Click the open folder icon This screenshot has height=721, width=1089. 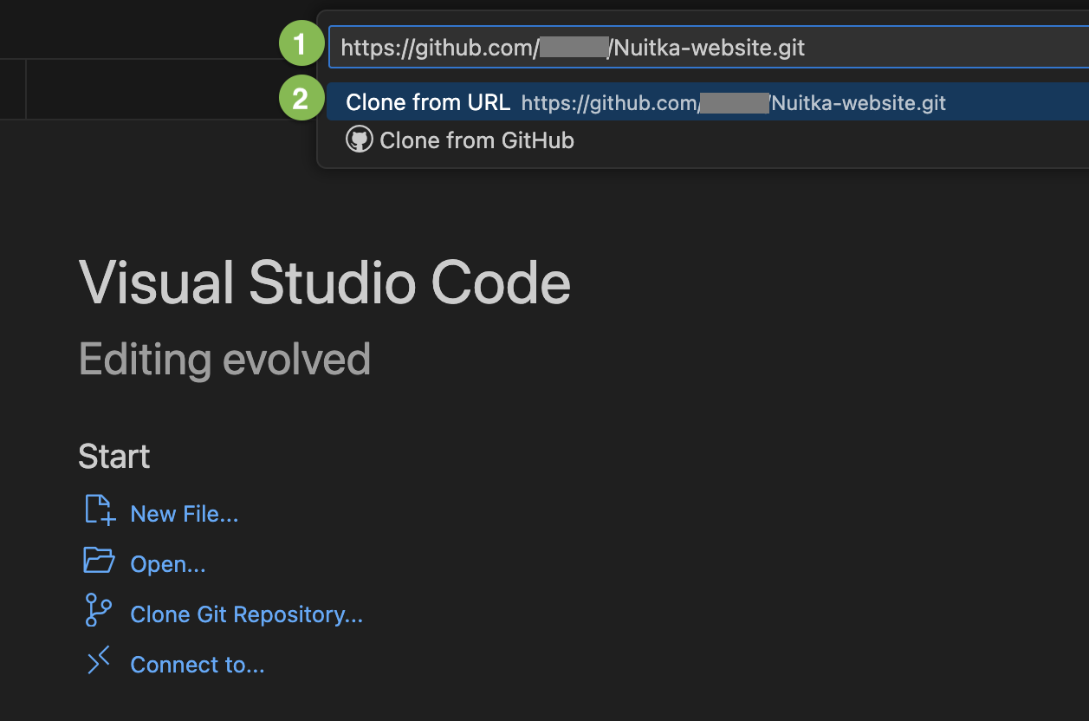tap(99, 561)
